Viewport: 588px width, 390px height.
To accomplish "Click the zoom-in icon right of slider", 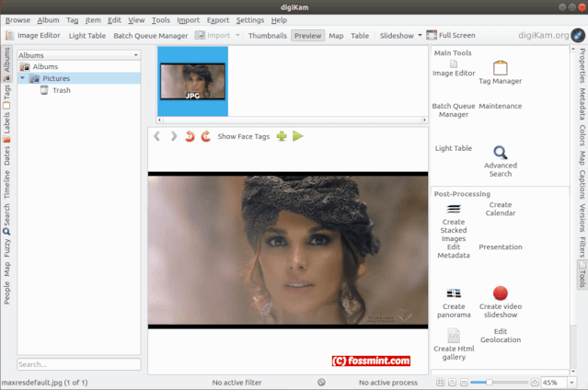I will (536, 382).
